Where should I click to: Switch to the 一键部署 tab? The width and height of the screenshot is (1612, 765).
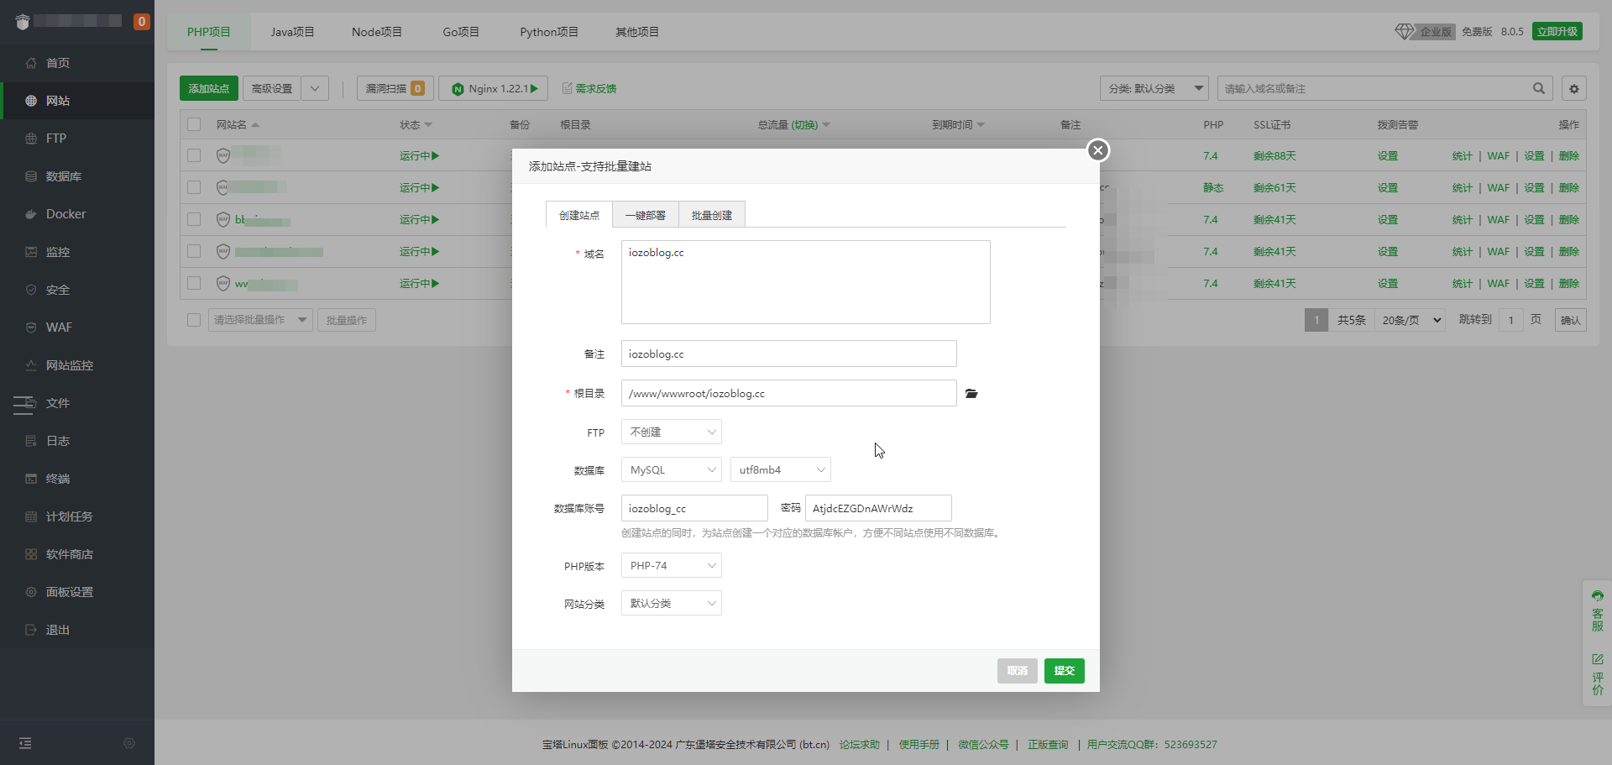pyautogui.click(x=645, y=216)
